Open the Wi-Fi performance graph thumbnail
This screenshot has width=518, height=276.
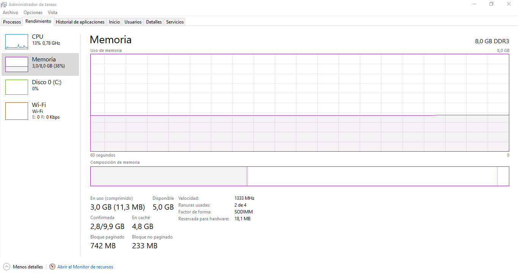click(x=17, y=111)
